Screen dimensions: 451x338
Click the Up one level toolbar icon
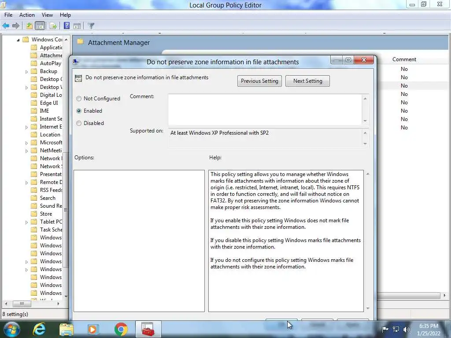30,26
